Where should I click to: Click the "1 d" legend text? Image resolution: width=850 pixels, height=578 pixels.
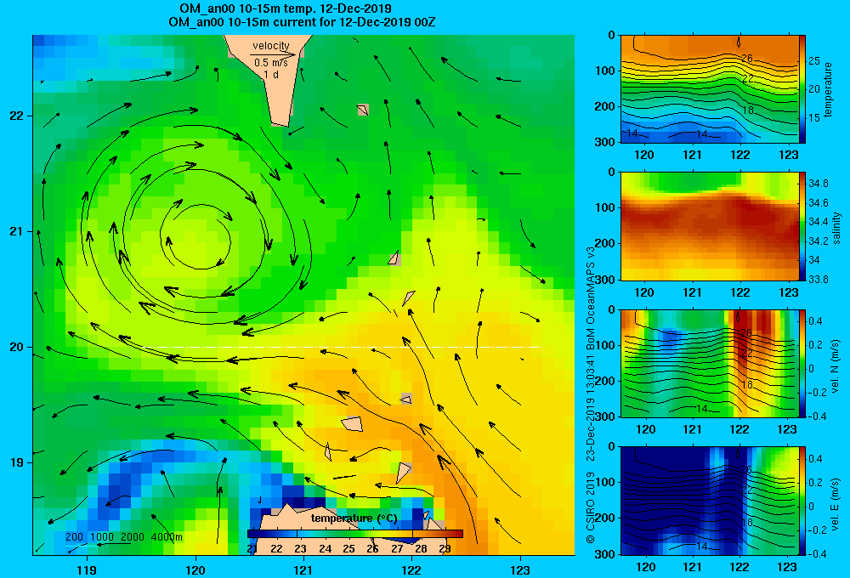pyautogui.click(x=271, y=74)
